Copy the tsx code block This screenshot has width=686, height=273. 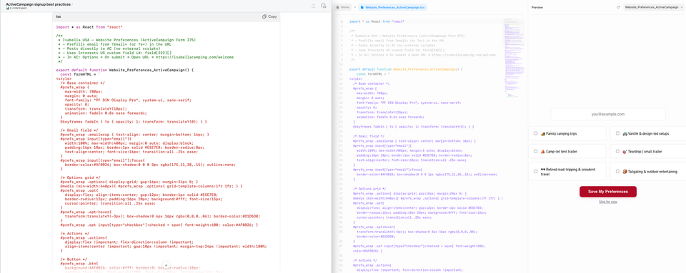click(269, 16)
